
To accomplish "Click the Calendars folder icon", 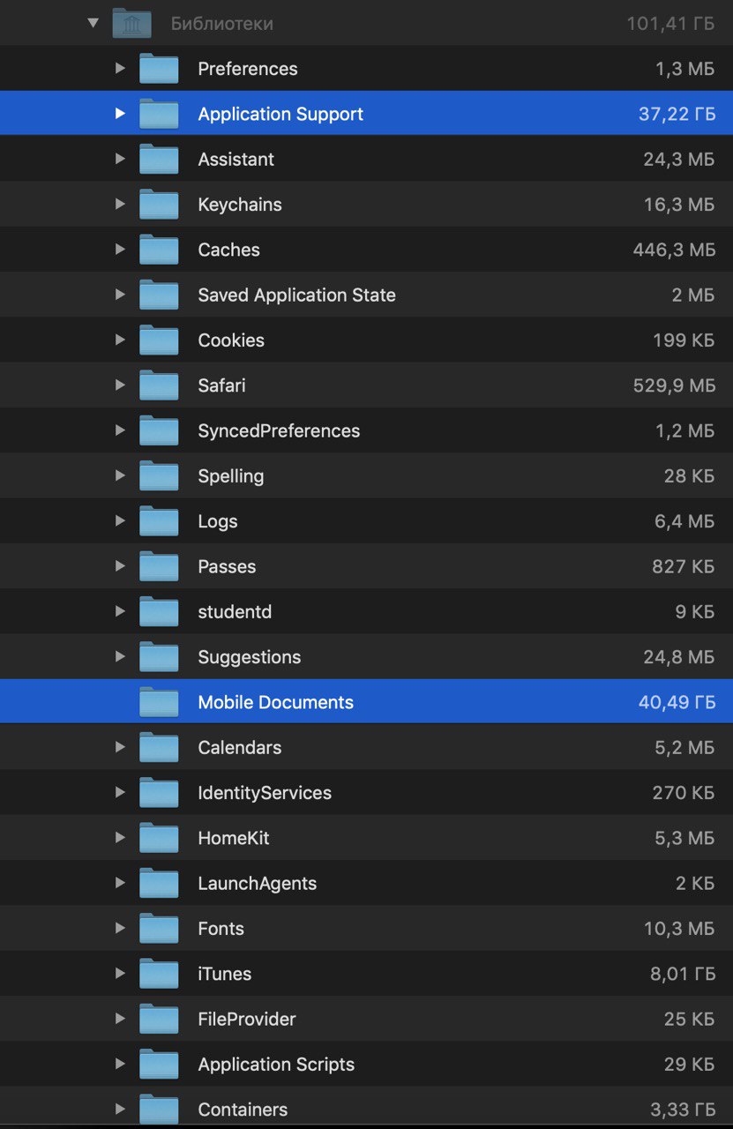I will point(159,747).
